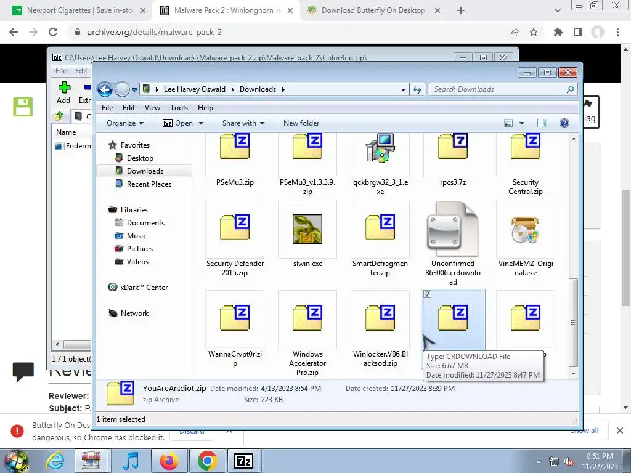Open the Organize dropdown
The image size is (631, 473).
click(x=125, y=123)
